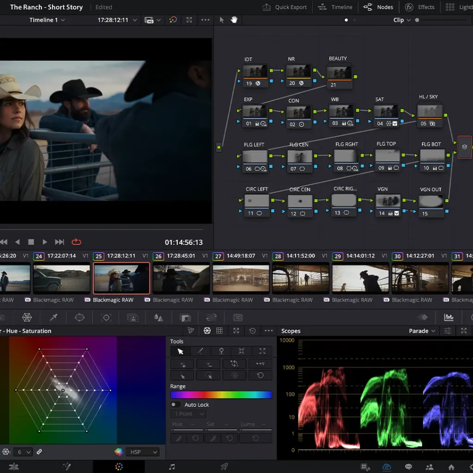Select the BEAUTY node 21

[x=339, y=77]
